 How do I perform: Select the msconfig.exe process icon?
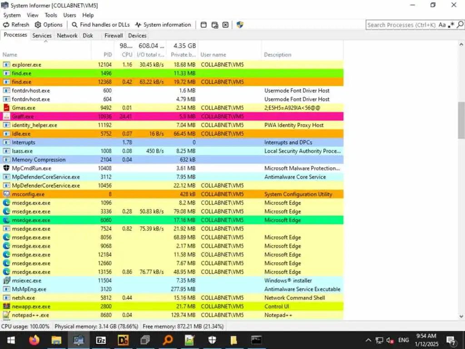click(6, 194)
